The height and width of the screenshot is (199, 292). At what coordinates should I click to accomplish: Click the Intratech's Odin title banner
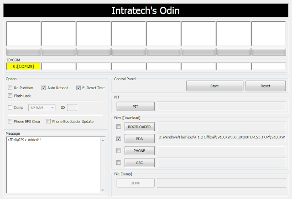click(x=146, y=10)
